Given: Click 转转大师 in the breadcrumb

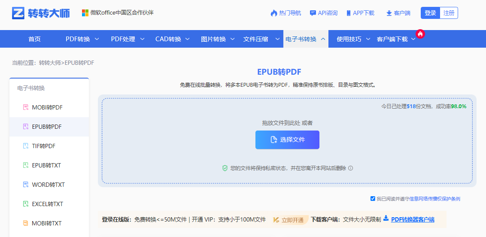Looking at the screenshot, I should [x=50, y=63].
